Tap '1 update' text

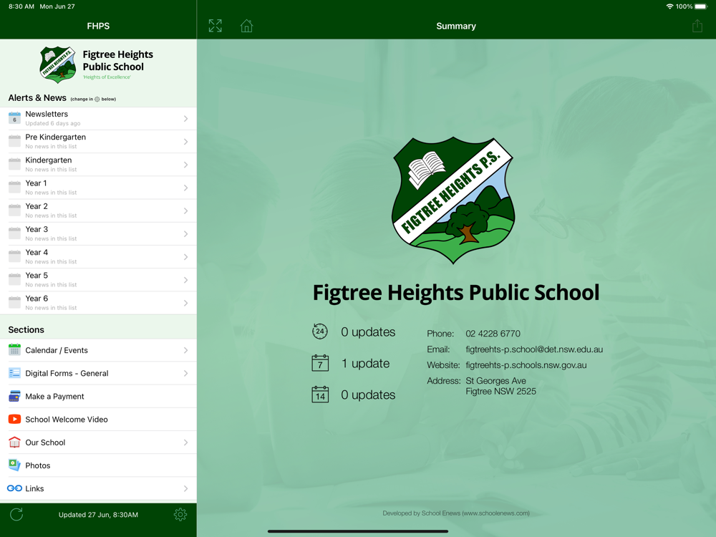click(x=366, y=364)
